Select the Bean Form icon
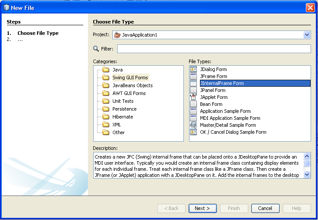Image resolution: width=318 pixels, height=220 pixels. point(193,104)
